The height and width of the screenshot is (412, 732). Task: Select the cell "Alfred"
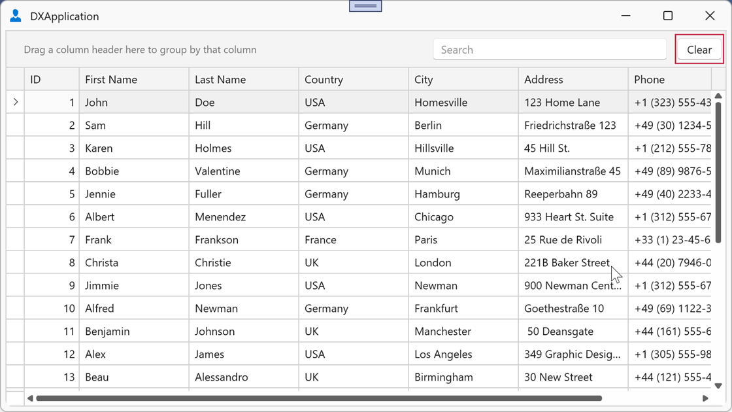click(134, 308)
